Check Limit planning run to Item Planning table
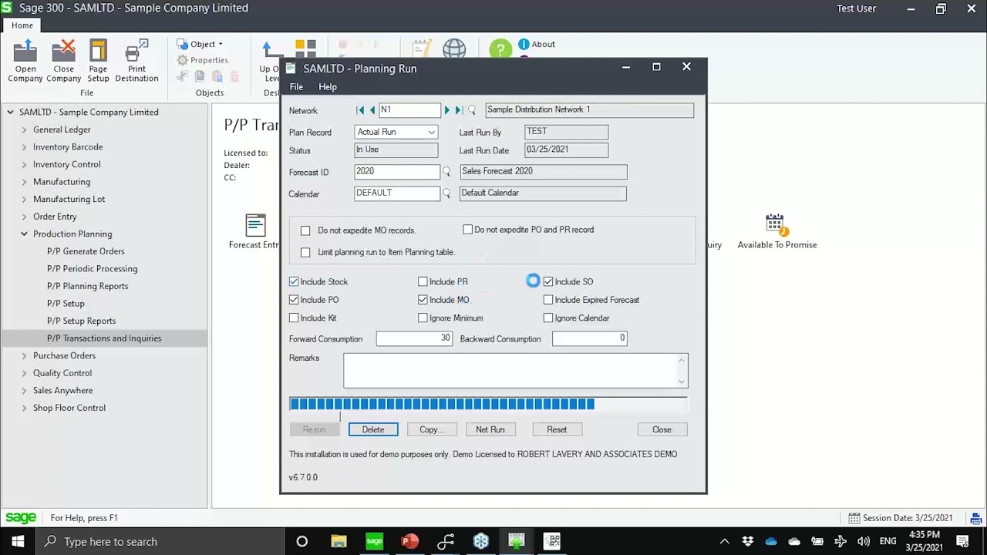The image size is (987, 555). tap(305, 252)
